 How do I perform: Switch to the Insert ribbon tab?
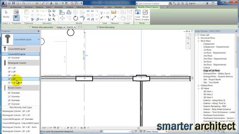49,7
